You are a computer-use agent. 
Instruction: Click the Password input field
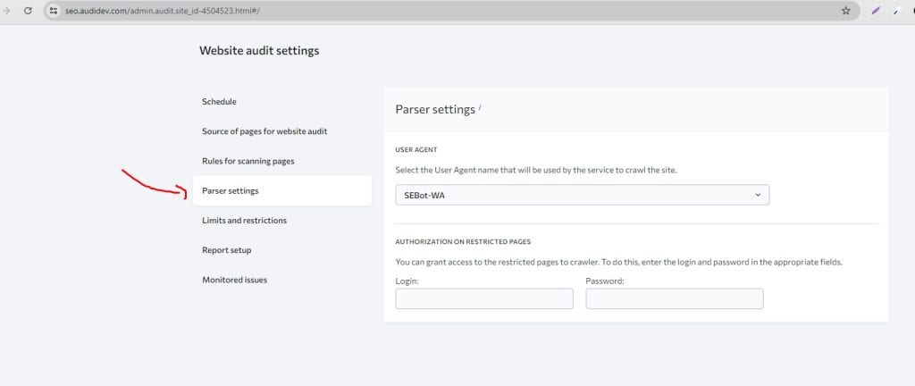[675, 298]
